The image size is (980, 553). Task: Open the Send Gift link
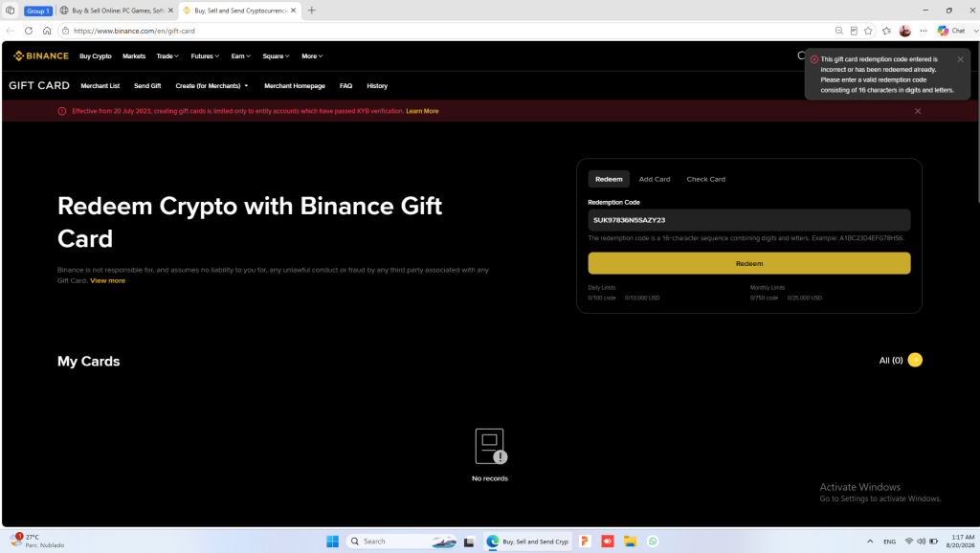(x=147, y=85)
